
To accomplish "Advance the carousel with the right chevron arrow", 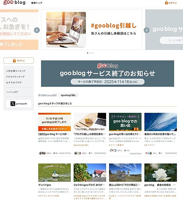I will 146,30.
